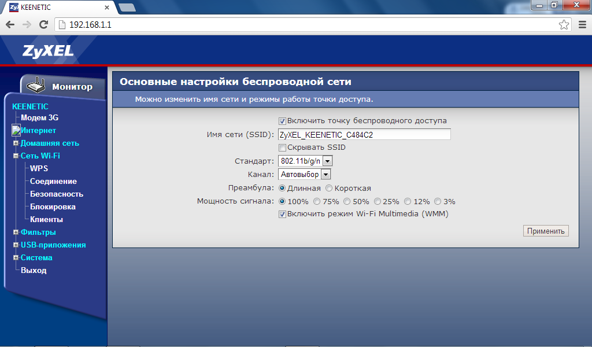Image resolution: width=592 pixels, height=347 pixels.
Task: Open the WPS settings page
Action: pyautogui.click(x=39, y=168)
